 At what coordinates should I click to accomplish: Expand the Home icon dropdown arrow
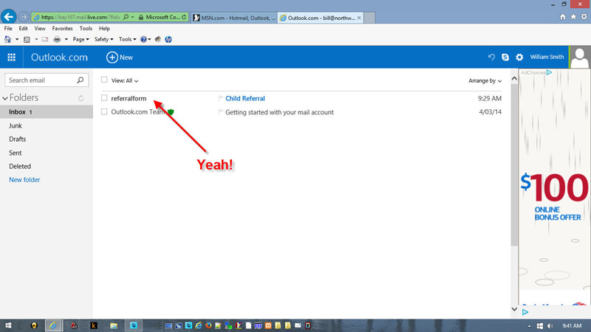tap(16, 39)
